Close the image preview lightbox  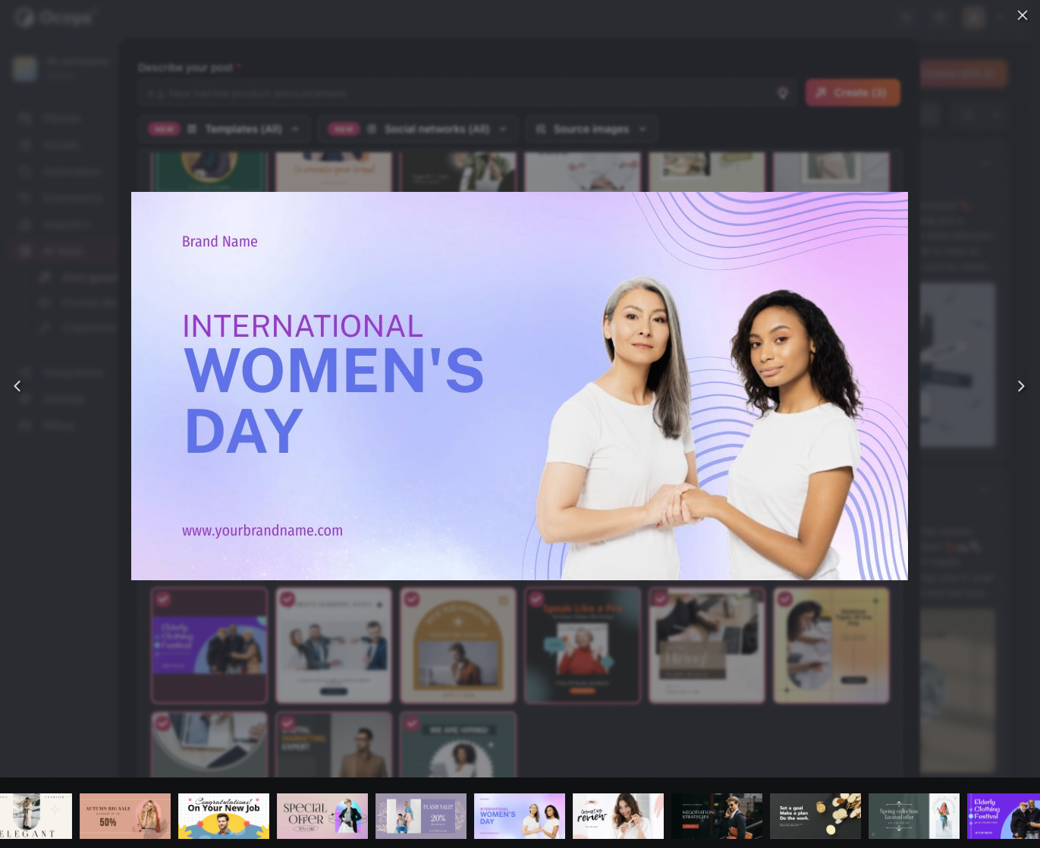click(1022, 15)
